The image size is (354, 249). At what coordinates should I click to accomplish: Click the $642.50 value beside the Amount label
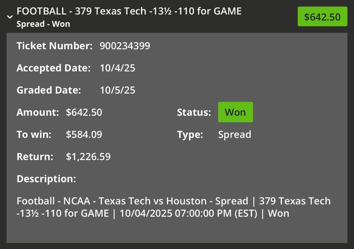click(x=84, y=112)
